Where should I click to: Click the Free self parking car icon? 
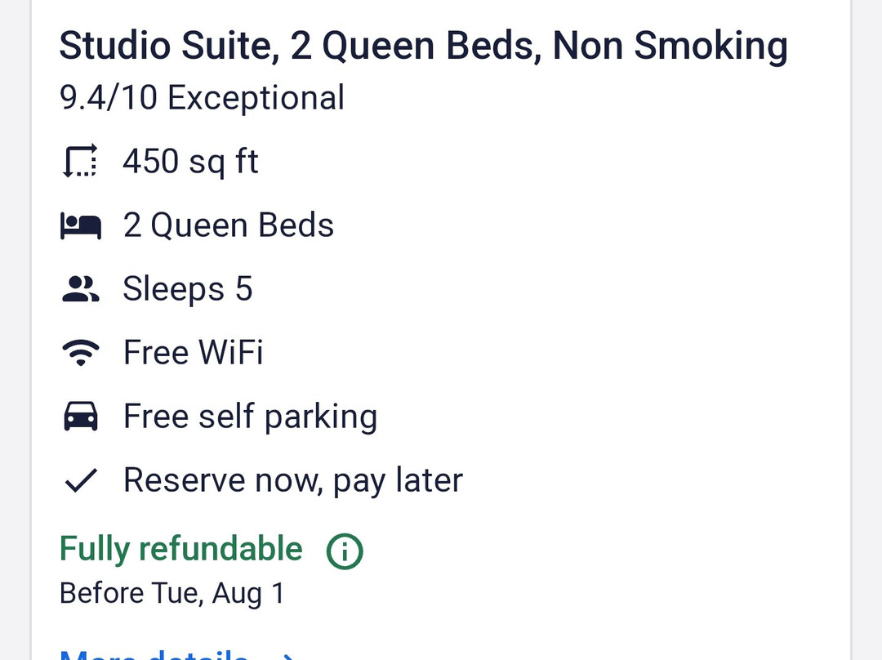(79, 415)
